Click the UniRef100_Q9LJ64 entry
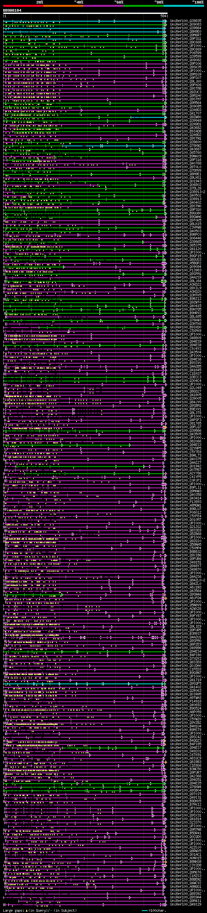 (x=186, y=281)
